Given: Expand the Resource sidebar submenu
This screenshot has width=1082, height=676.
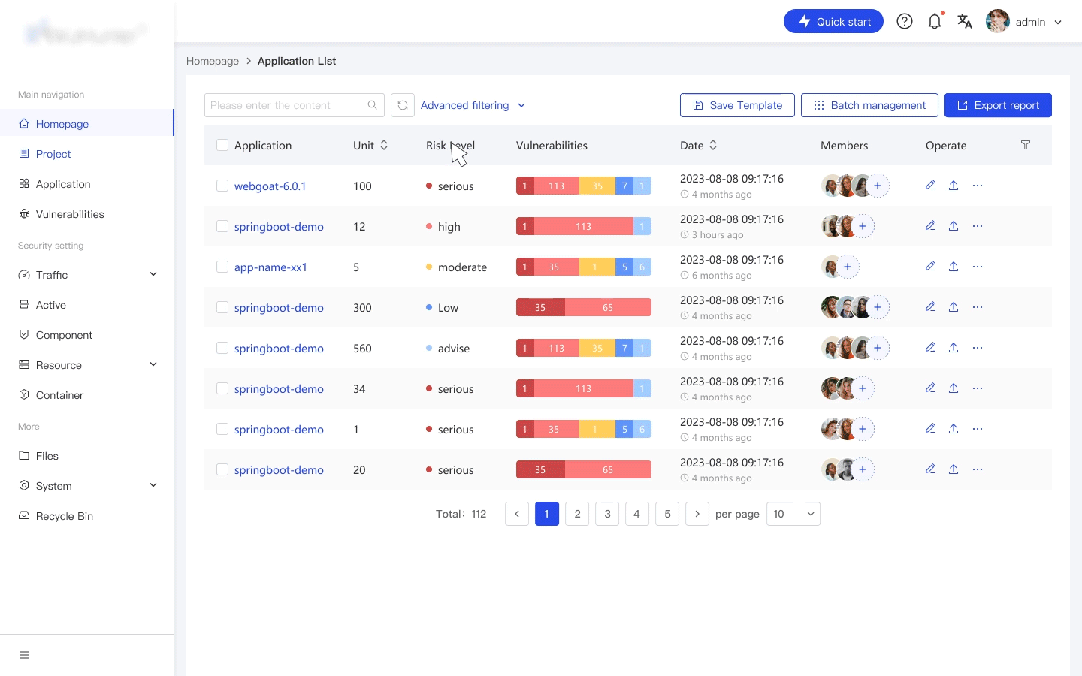Looking at the screenshot, I should point(153,364).
